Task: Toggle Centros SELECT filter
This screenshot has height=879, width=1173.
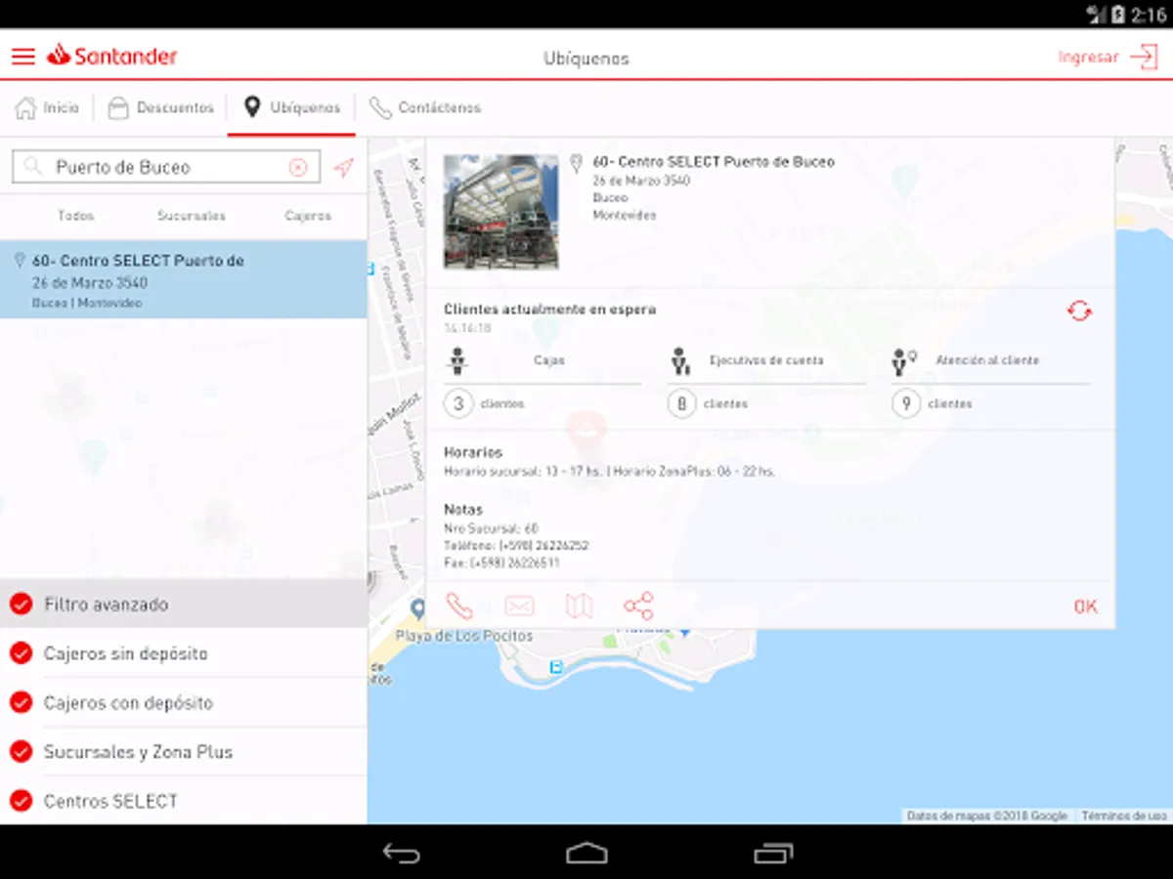Action: [22, 801]
